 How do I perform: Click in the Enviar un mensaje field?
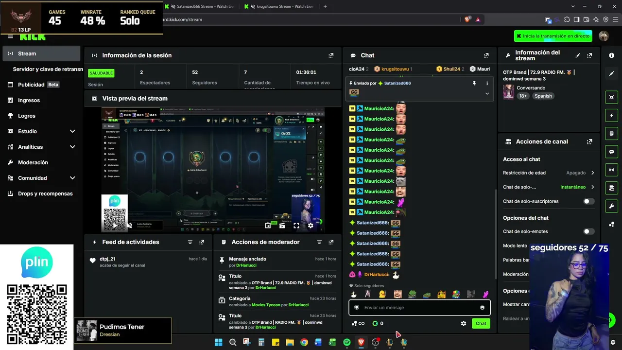click(x=419, y=308)
